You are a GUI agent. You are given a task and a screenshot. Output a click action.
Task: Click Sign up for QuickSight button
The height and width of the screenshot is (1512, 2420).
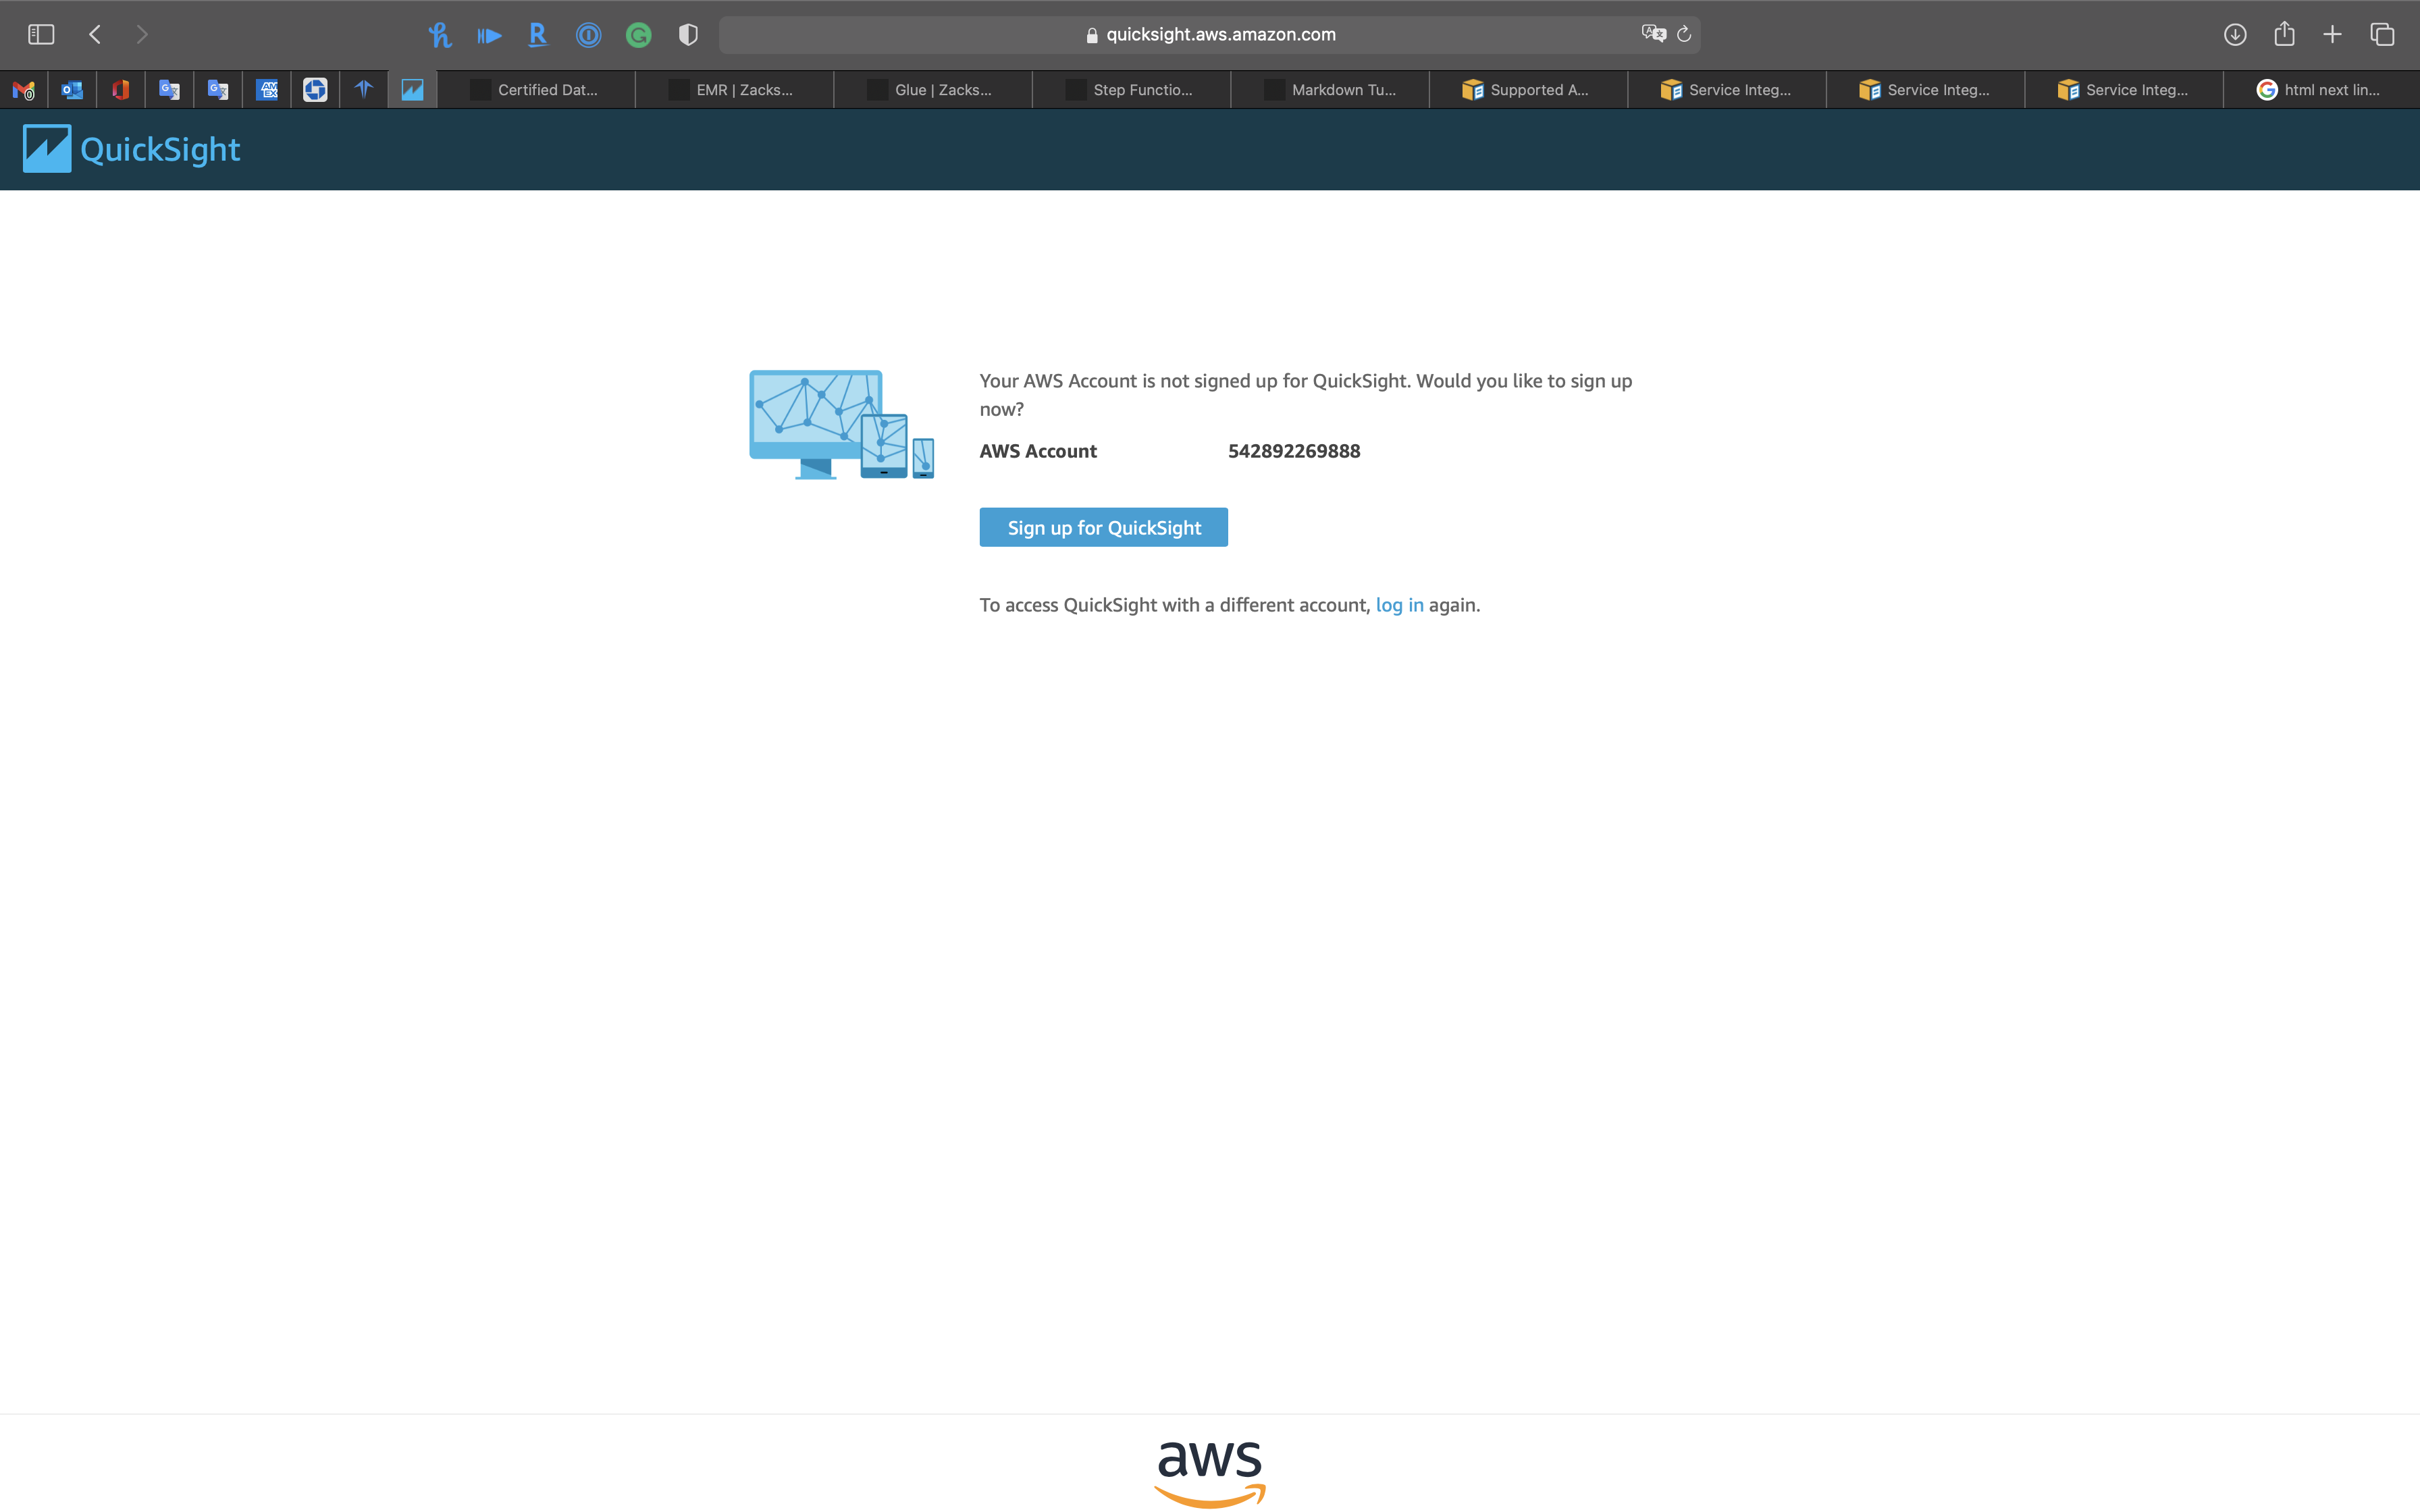(1103, 527)
